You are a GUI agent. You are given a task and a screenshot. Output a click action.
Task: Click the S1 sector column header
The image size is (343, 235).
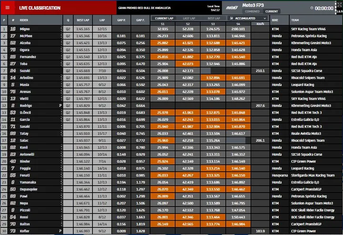[162, 24]
